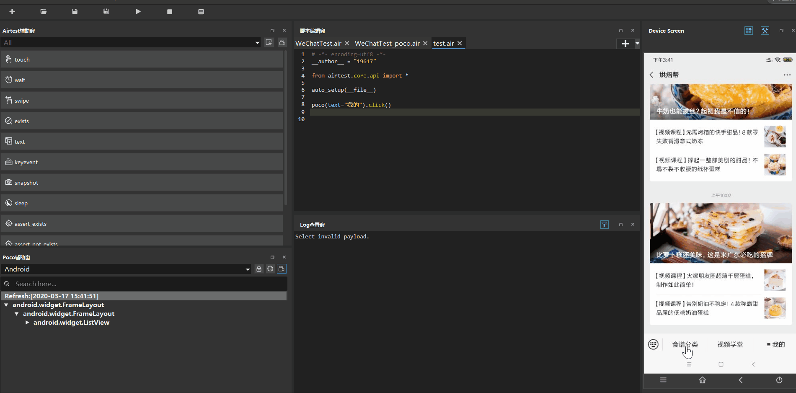The width and height of the screenshot is (796, 393).
Task: Open script via folder toolbar icon
Action: (x=44, y=12)
